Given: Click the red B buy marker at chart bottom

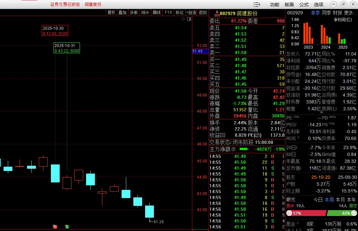Looking at the screenshot, I should 55,227.
